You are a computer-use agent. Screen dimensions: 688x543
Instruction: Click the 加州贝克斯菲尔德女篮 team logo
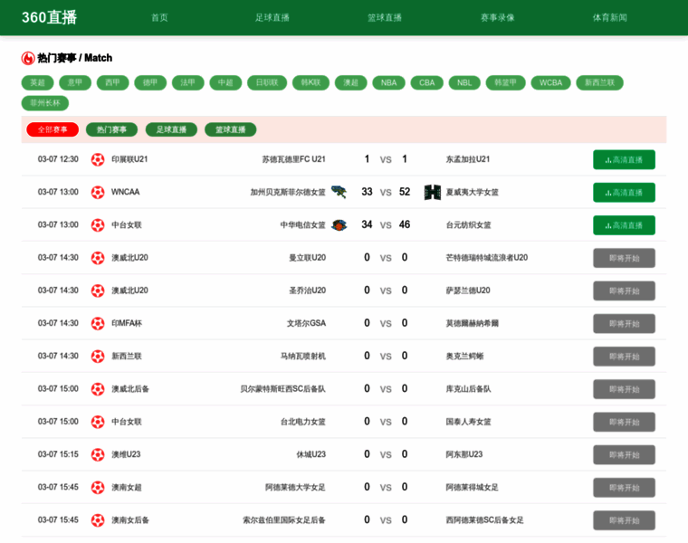[339, 192]
